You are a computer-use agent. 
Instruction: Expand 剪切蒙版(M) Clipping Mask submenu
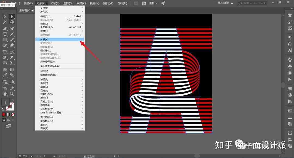tap(60, 117)
